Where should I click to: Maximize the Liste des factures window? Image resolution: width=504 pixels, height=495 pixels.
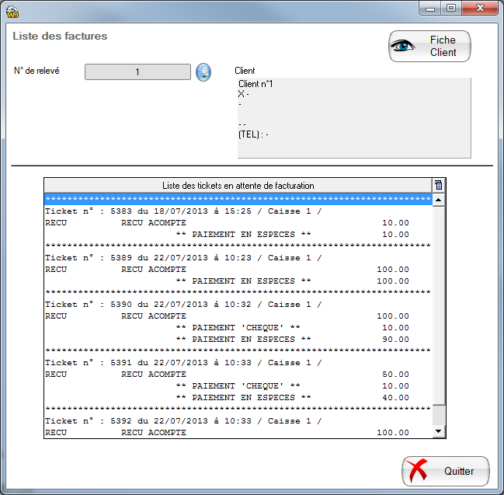tap(450, 9)
